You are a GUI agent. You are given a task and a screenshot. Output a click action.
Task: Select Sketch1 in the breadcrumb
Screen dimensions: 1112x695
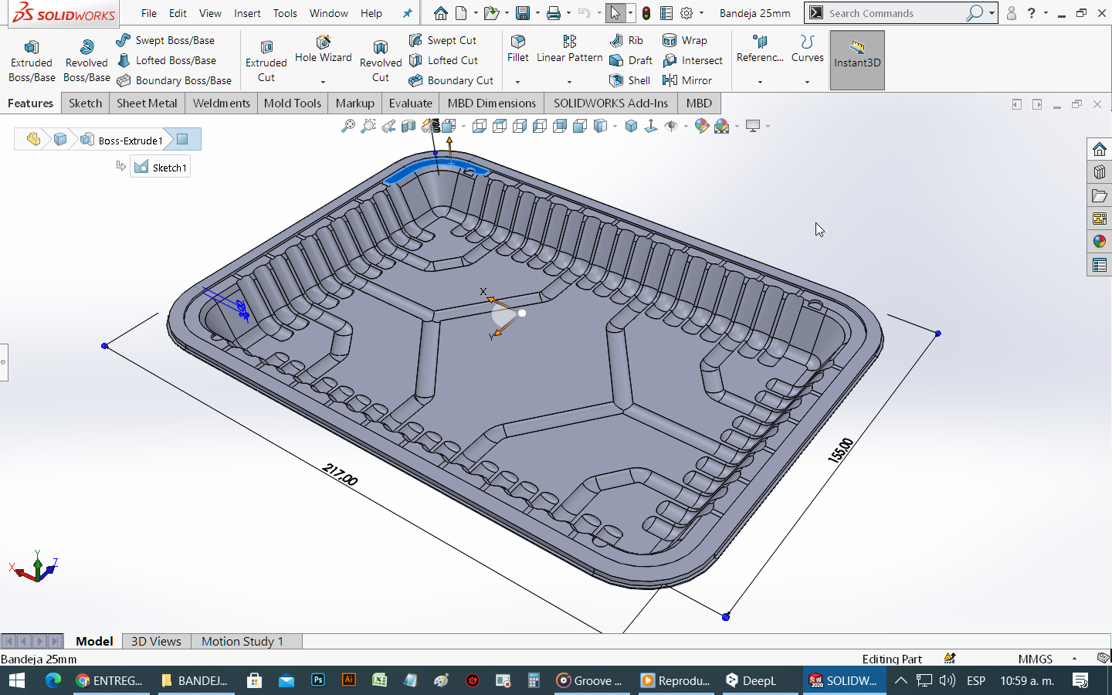[161, 168]
